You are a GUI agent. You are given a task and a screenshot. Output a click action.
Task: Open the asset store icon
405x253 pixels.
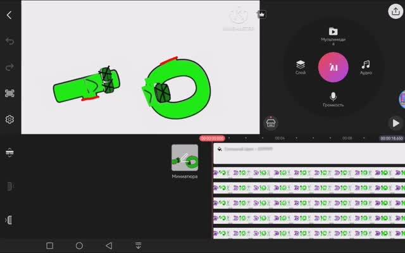coord(271,123)
